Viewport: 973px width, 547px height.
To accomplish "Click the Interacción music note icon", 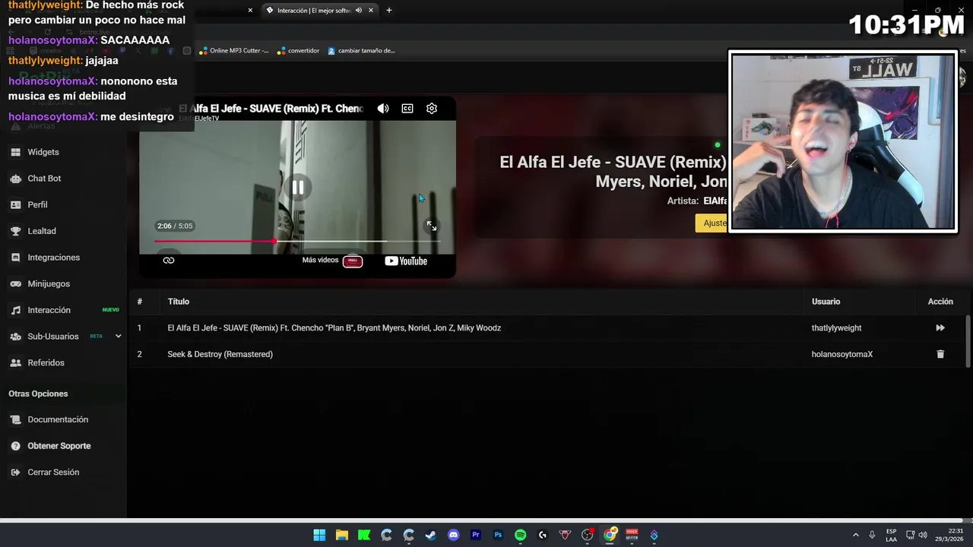I will (15, 310).
